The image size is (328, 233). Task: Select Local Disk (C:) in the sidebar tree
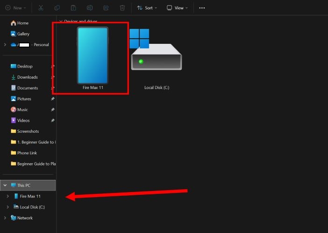click(x=29, y=207)
